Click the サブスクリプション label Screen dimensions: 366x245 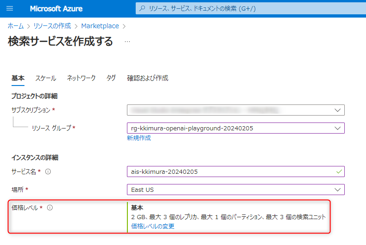[x=31, y=110]
